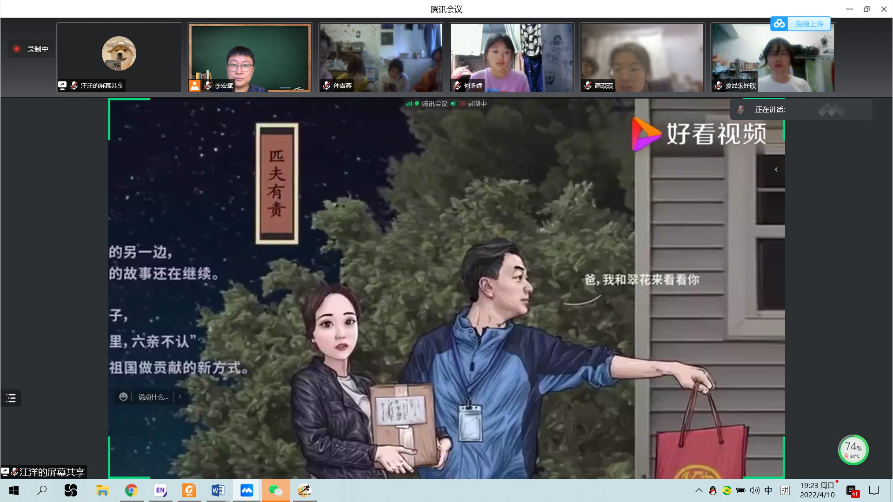
Task: Open the clock showing 19:23 周日
Action: click(817, 490)
